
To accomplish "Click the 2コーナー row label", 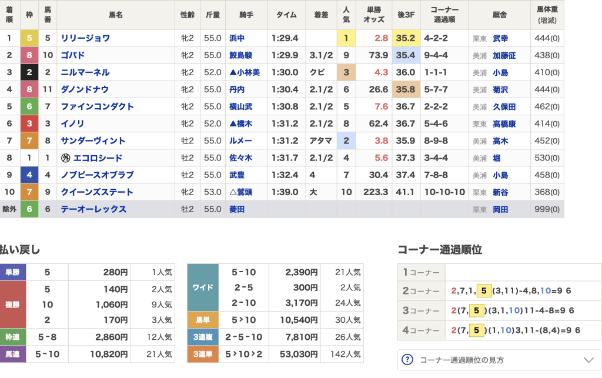I will (x=421, y=291).
